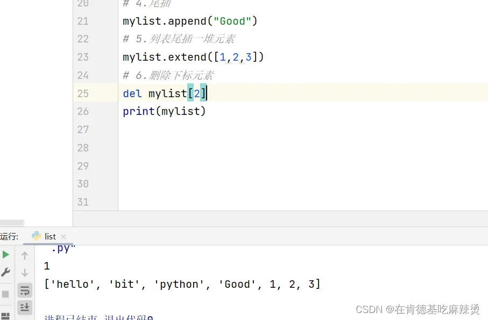
Task: Click the down arrow in the run console
Action: click(x=25, y=273)
